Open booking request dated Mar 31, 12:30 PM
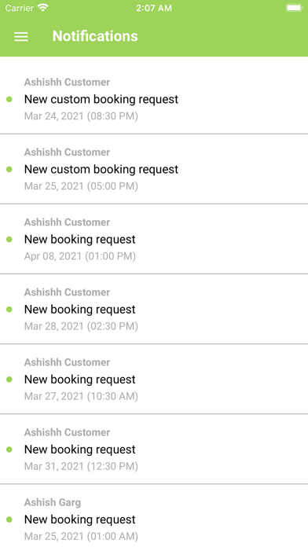 tap(154, 450)
